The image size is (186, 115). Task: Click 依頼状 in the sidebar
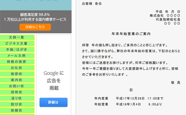pos(17,110)
